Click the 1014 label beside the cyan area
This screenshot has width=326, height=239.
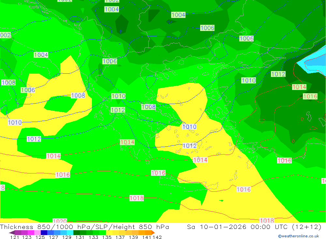pos(299,87)
